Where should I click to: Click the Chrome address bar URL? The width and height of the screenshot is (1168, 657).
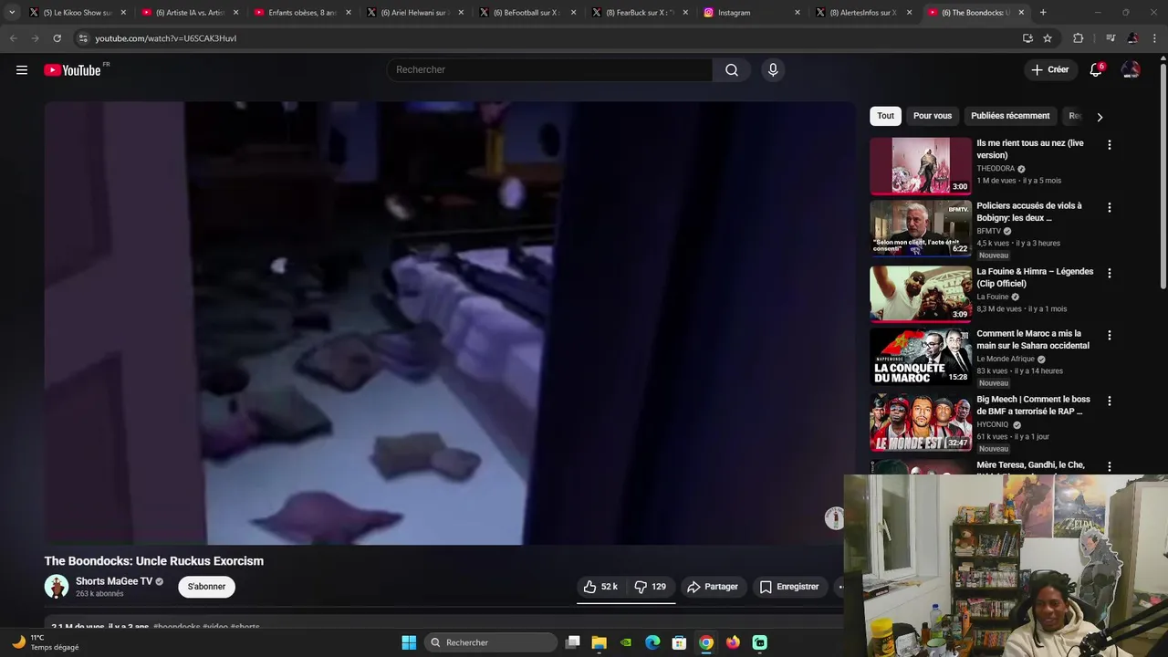click(x=165, y=38)
